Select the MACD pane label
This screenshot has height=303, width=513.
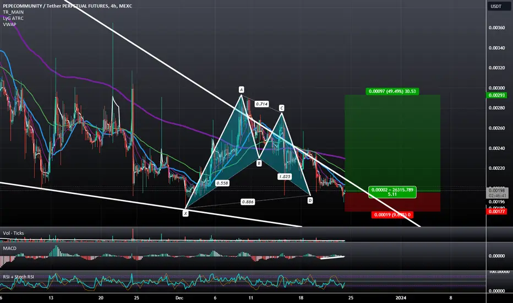9,248
